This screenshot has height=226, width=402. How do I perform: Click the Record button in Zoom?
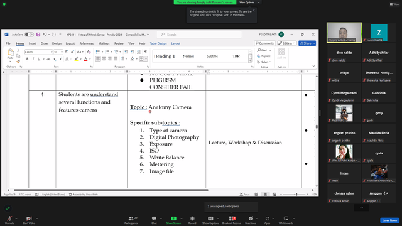192,220
